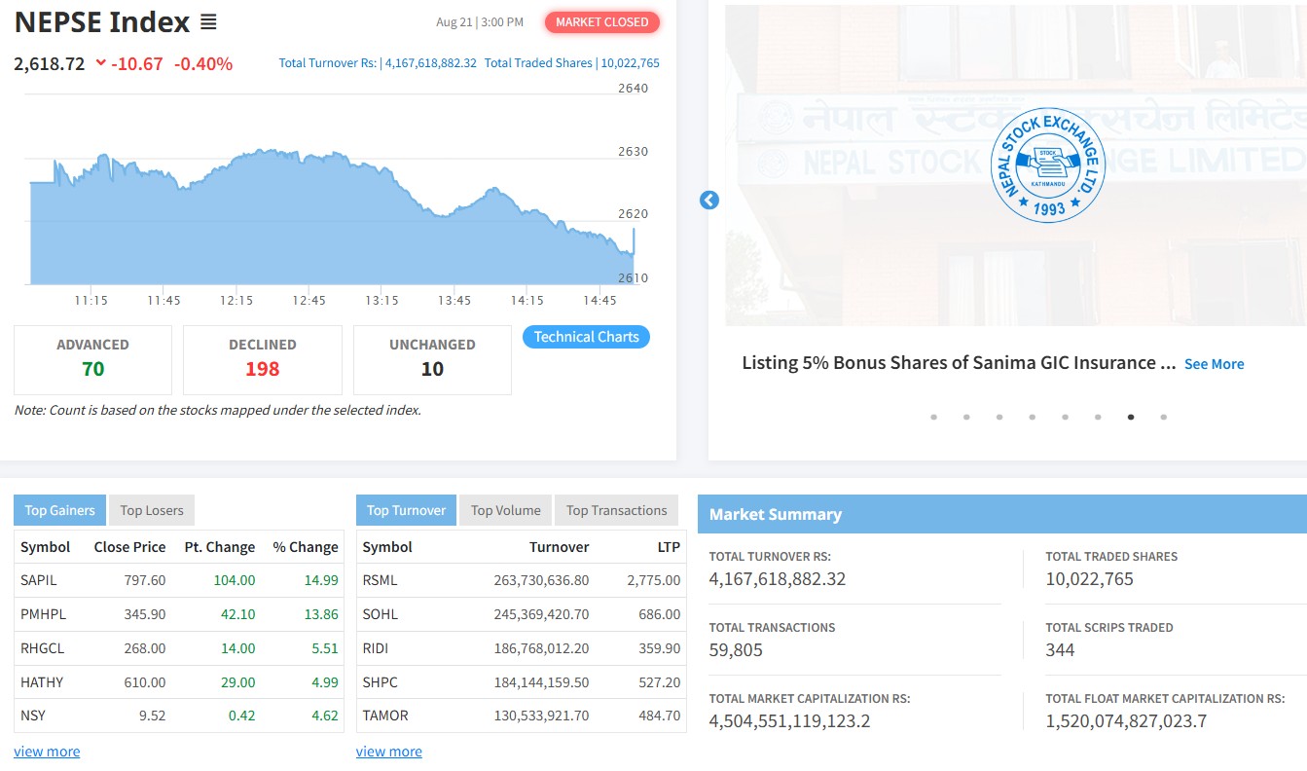Screen dimensions: 1307x771
Task: Switch to the Top Losers tab
Action: (x=152, y=510)
